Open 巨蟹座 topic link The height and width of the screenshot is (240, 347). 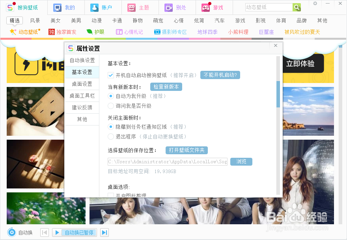pyautogui.click(x=267, y=32)
